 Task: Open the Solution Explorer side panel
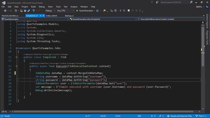pos(207,21)
